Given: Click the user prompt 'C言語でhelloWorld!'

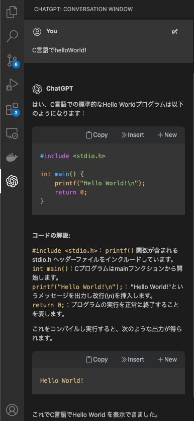Looking at the screenshot, I should pyautogui.click(x=59, y=50).
